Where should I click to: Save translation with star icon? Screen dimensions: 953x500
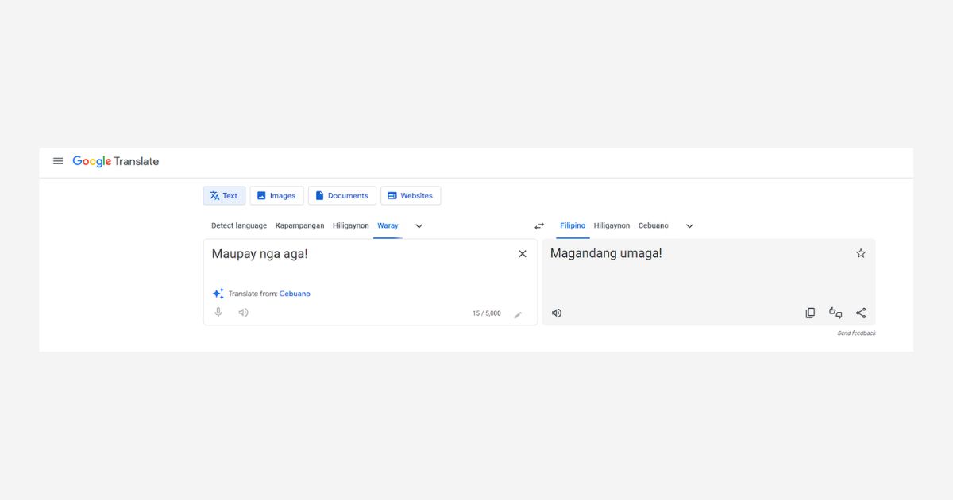click(x=861, y=253)
